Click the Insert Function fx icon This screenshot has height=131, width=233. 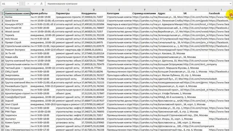[42, 4]
